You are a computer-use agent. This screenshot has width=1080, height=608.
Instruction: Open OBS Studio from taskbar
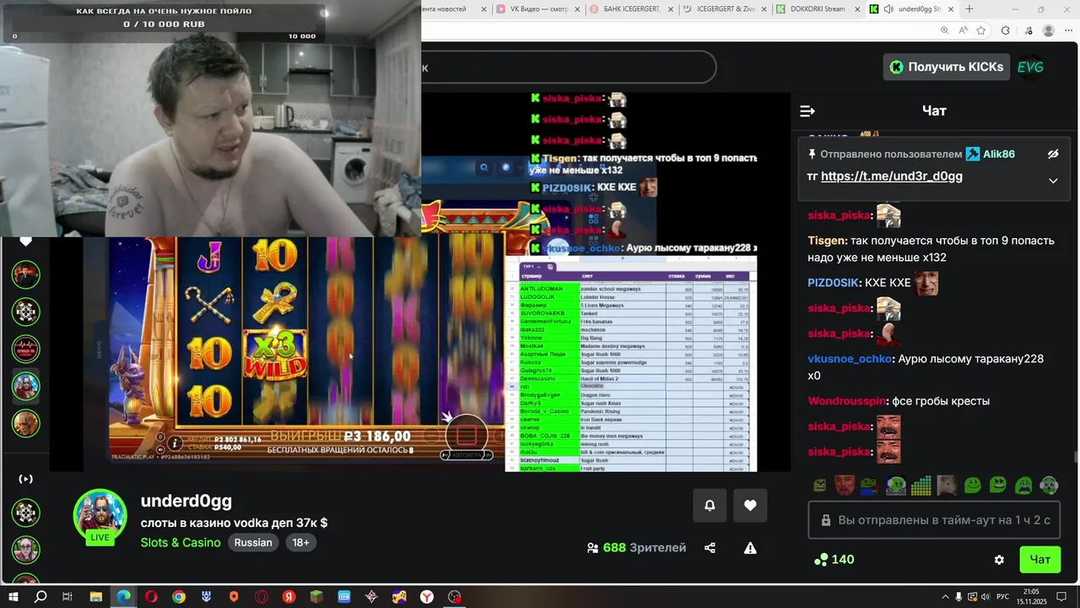(455, 597)
